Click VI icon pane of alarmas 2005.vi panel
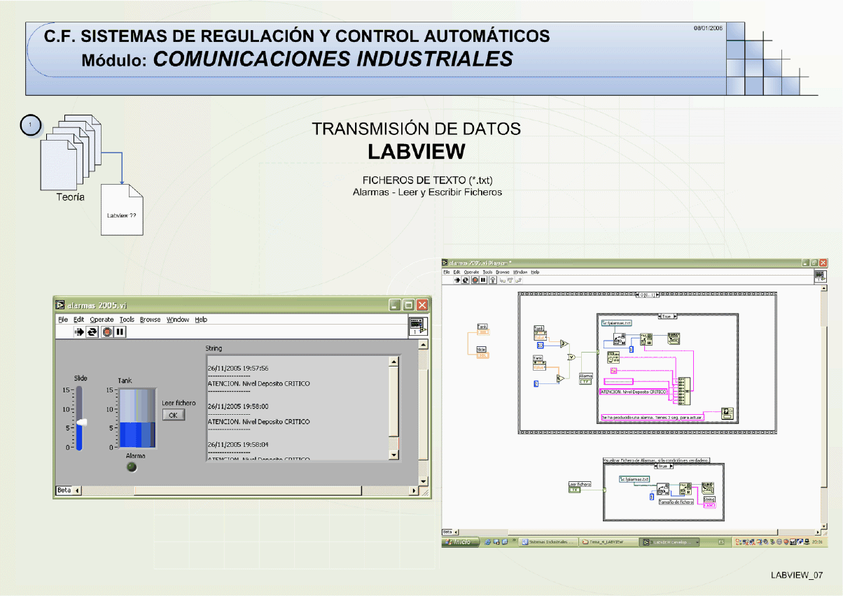843x596 pixels. 417,326
